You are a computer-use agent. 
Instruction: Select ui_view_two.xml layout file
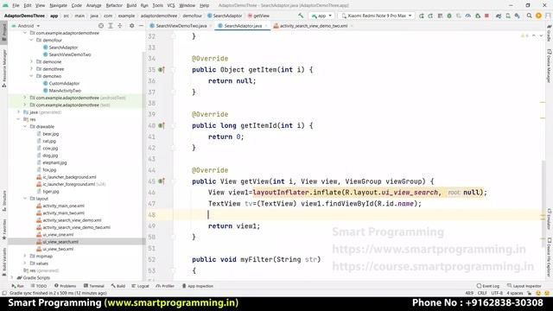point(58,249)
